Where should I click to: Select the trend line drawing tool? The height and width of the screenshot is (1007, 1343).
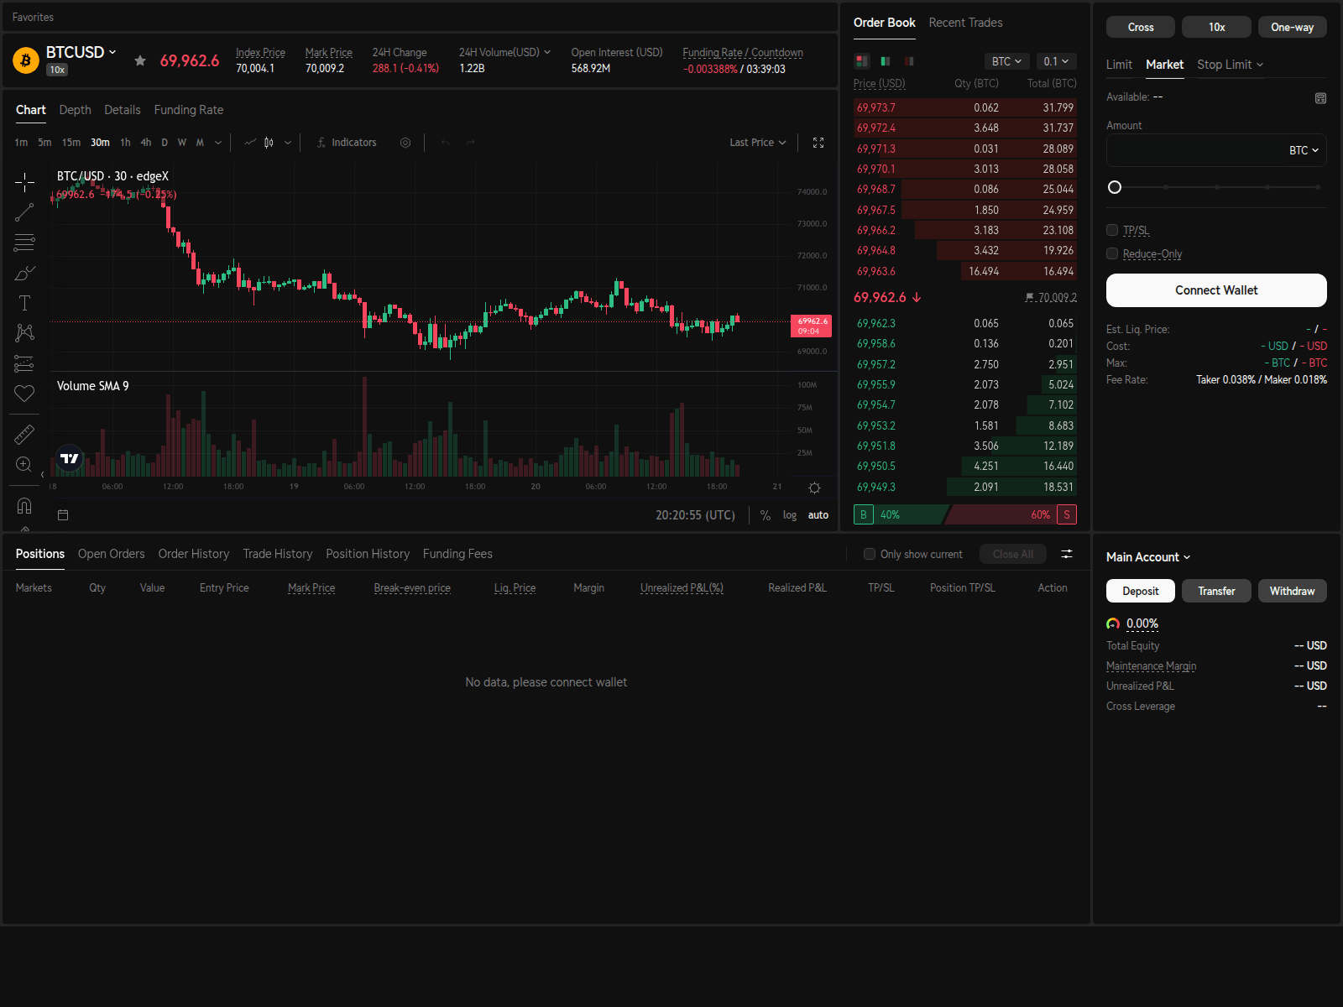click(x=24, y=212)
